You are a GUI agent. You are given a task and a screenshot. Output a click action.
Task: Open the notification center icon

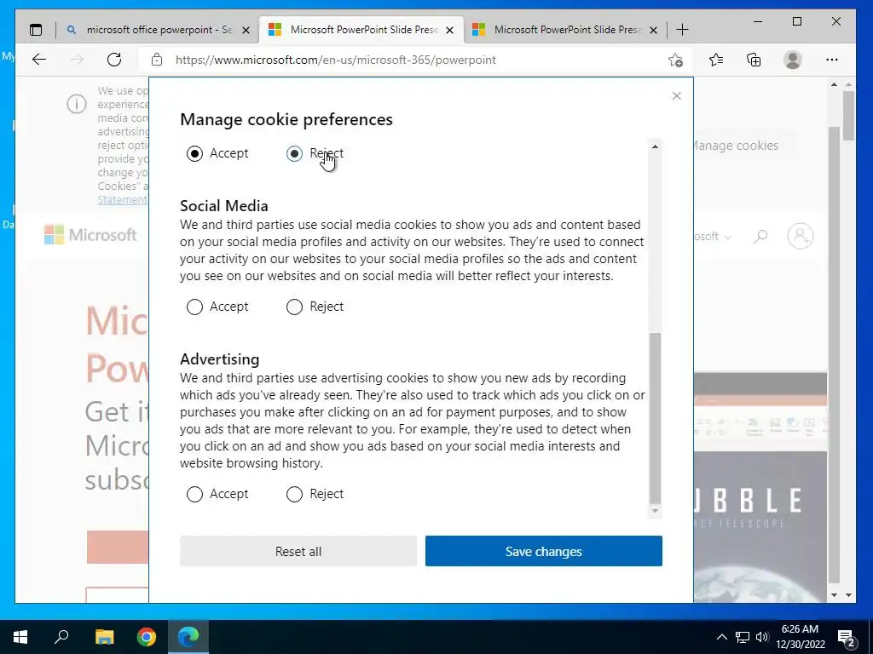847,637
